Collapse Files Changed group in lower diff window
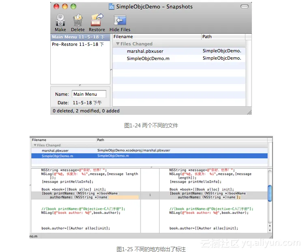The width and height of the screenshot is (305, 252). click(35, 145)
